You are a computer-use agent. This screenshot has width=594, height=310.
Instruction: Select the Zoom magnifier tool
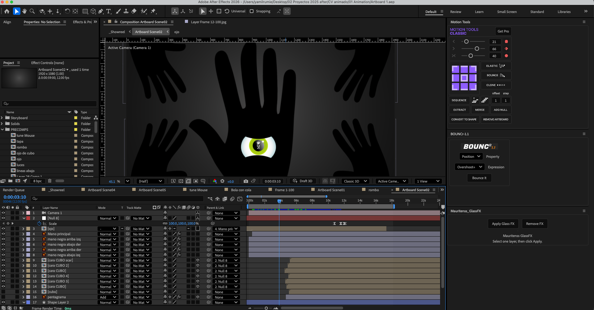(x=32, y=11)
